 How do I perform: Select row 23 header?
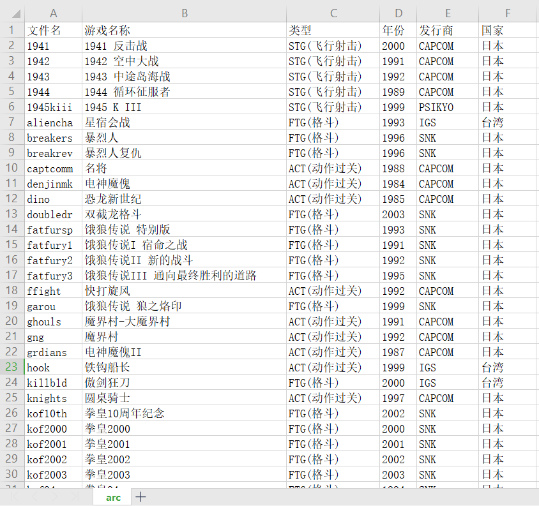tap(12, 368)
